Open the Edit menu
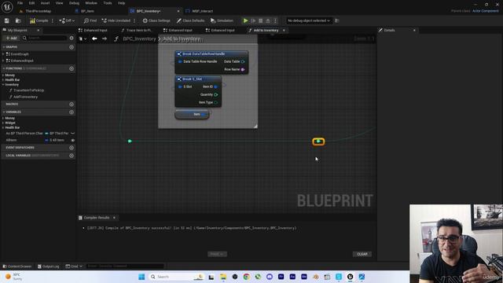 click(31, 3)
